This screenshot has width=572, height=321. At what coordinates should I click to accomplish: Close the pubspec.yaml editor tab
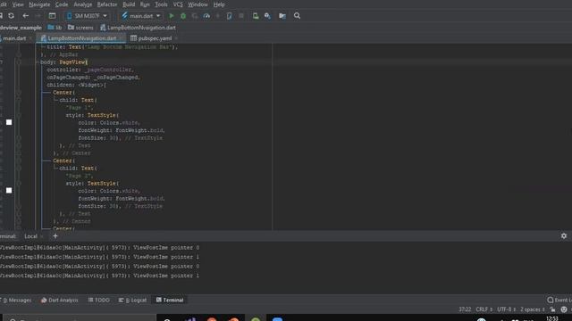(176, 38)
